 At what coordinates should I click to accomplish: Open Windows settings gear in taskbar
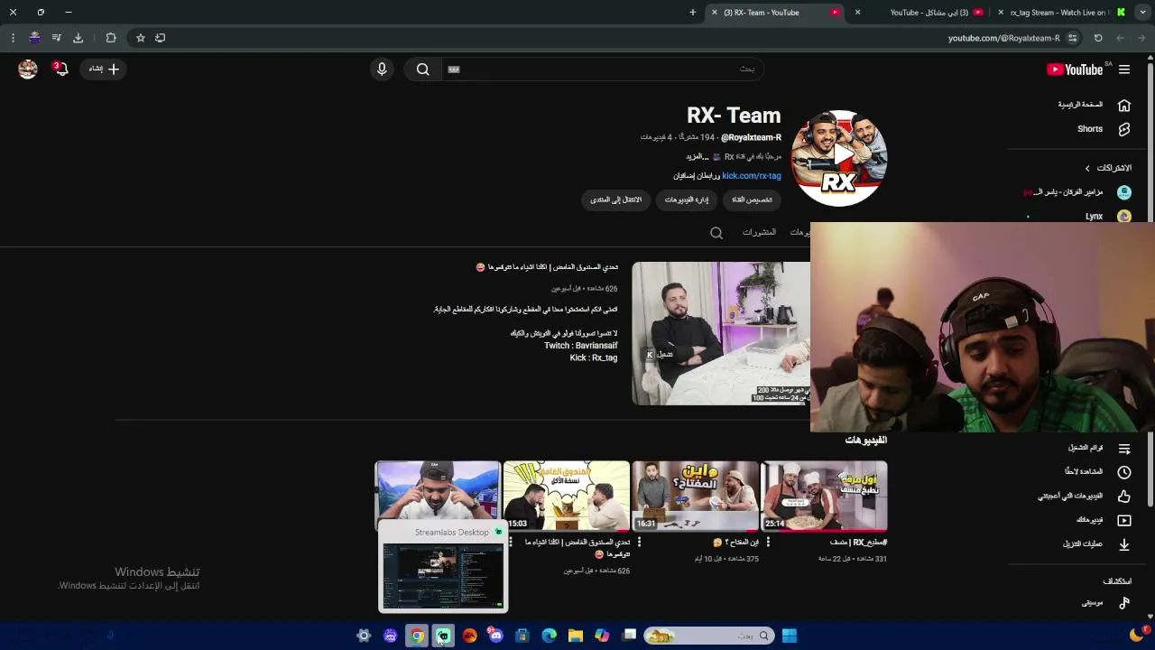click(x=364, y=636)
